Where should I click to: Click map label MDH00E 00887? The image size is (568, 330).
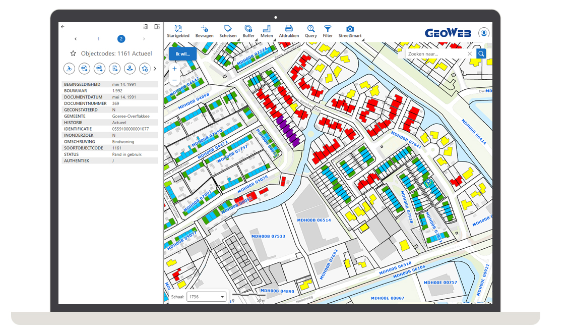pos(387,298)
